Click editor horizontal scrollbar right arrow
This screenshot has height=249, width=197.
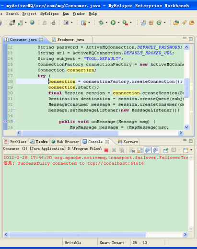click(181, 133)
